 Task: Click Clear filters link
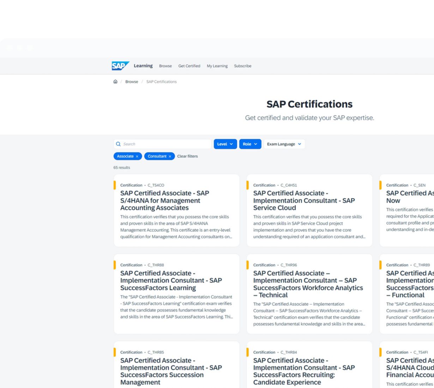[x=187, y=156]
